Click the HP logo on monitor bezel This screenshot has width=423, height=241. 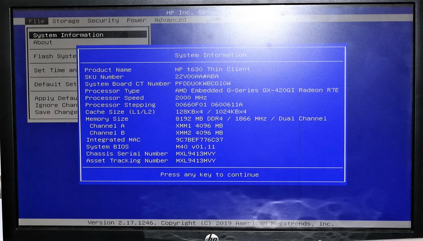coord(212,237)
